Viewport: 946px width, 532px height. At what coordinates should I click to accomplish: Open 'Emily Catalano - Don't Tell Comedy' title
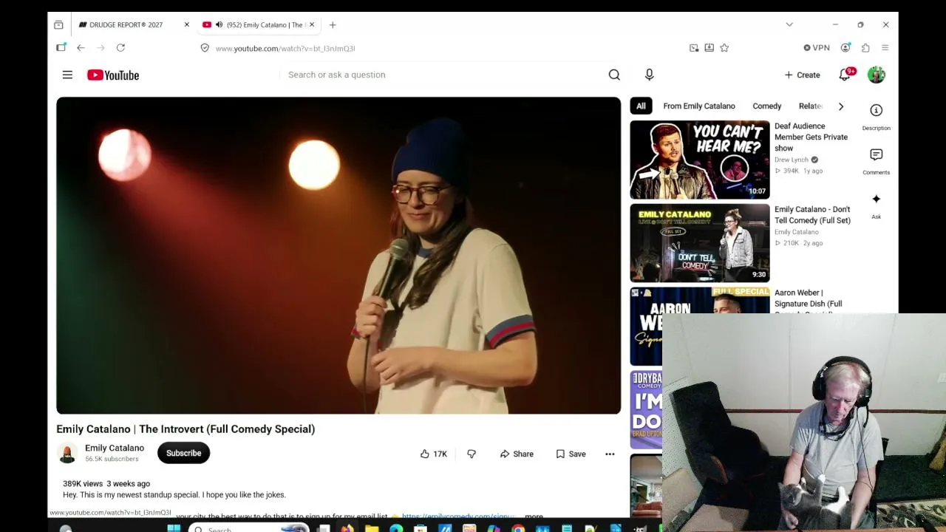[x=812, y=215]
